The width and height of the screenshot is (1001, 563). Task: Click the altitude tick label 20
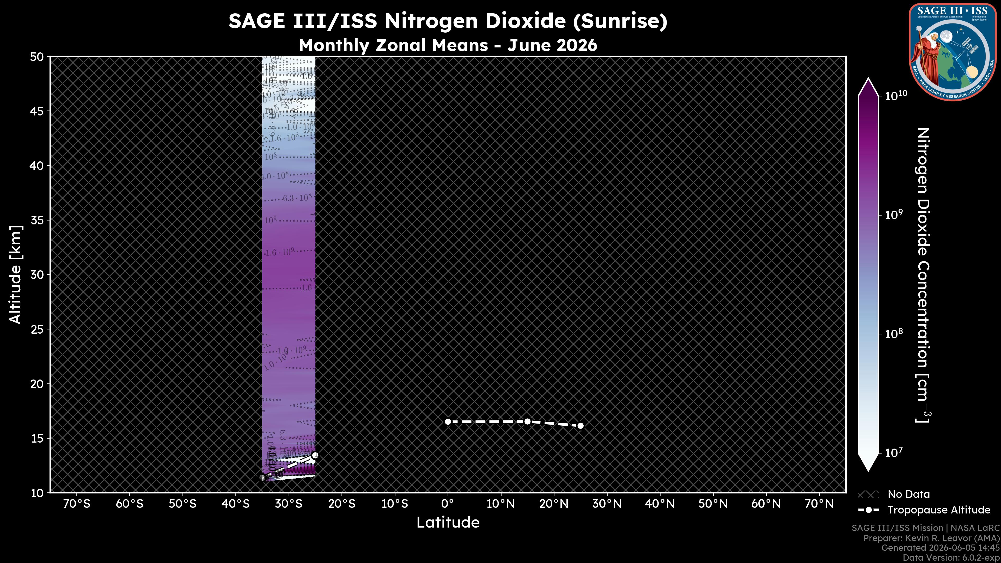pos(37,384)
